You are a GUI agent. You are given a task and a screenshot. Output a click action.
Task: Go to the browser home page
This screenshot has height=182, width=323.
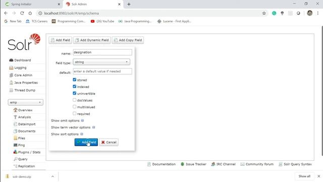[30, 13]
